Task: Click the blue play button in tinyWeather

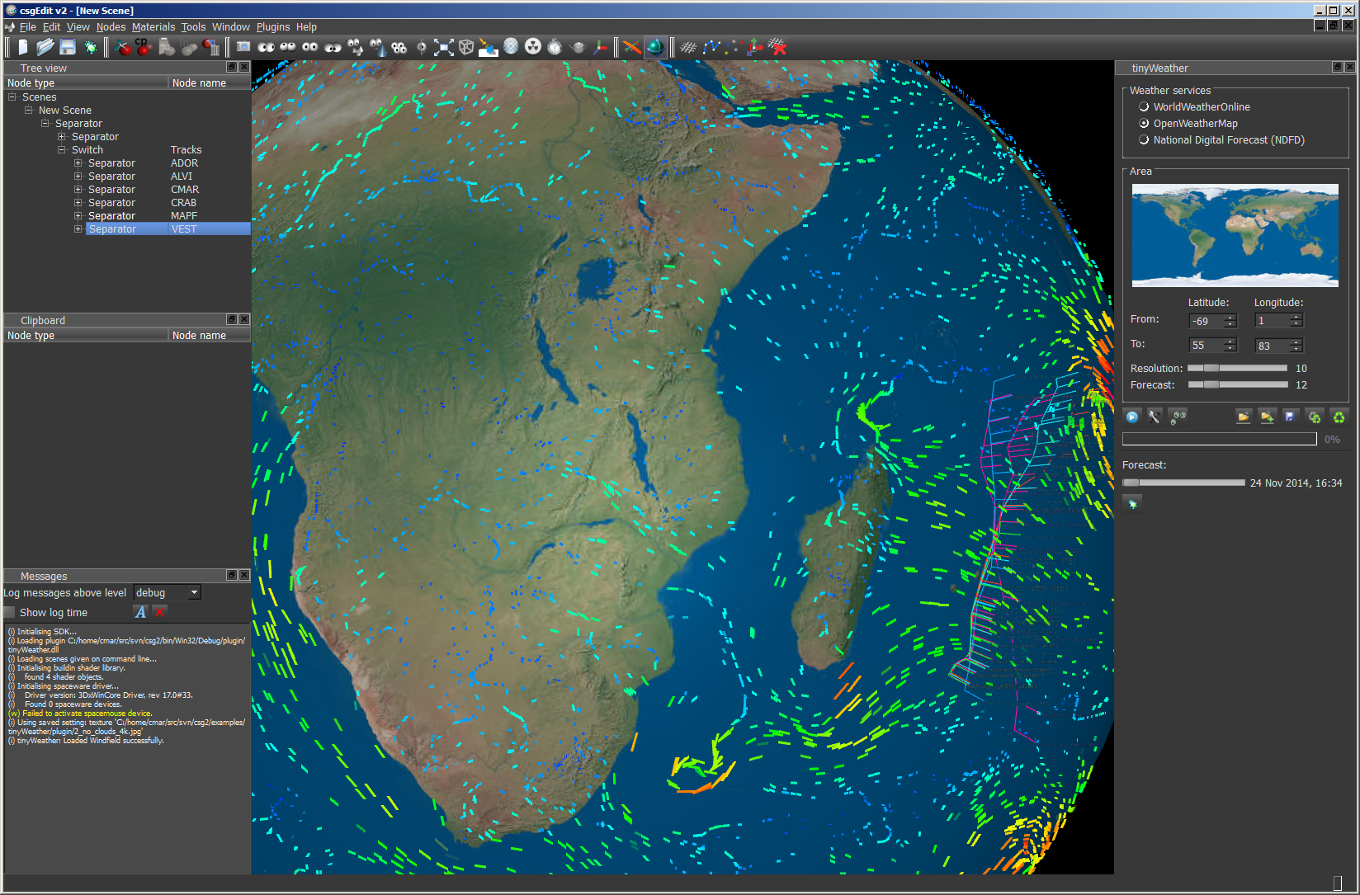Action: click(x=1132, y=417)
